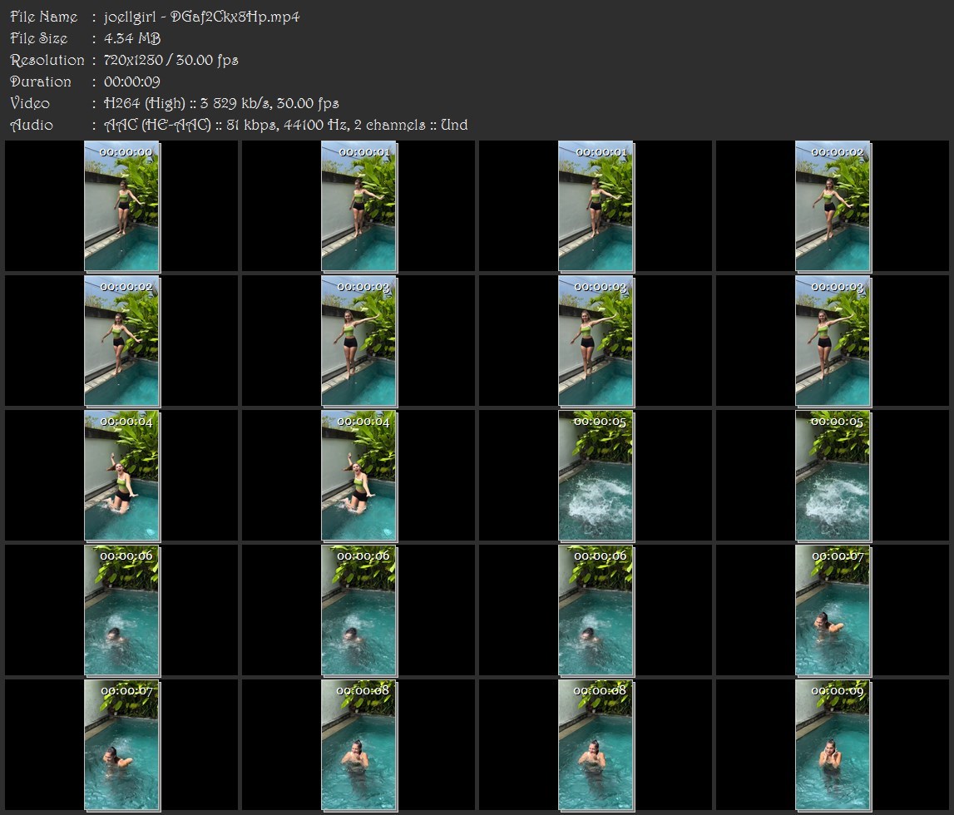Click the resolution value 720x1280 / 30.00 fps
The height and width of the screenshot is (815, 954).
coord(171,60)
